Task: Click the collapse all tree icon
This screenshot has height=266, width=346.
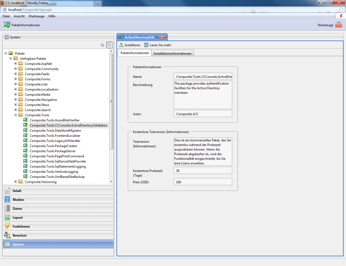Action: click(102, 45)
